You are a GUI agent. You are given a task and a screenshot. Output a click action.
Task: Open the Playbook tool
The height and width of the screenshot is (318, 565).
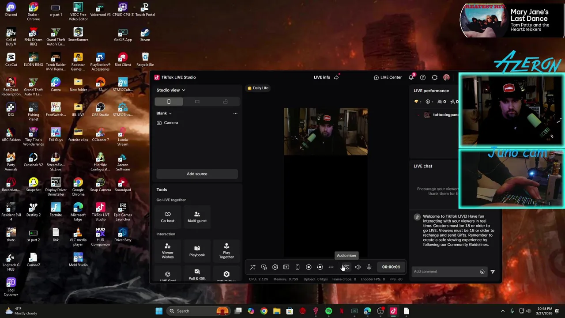197,251
